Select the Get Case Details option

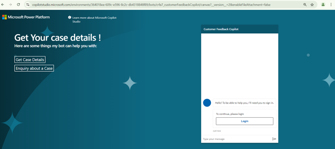click(30, 60)
